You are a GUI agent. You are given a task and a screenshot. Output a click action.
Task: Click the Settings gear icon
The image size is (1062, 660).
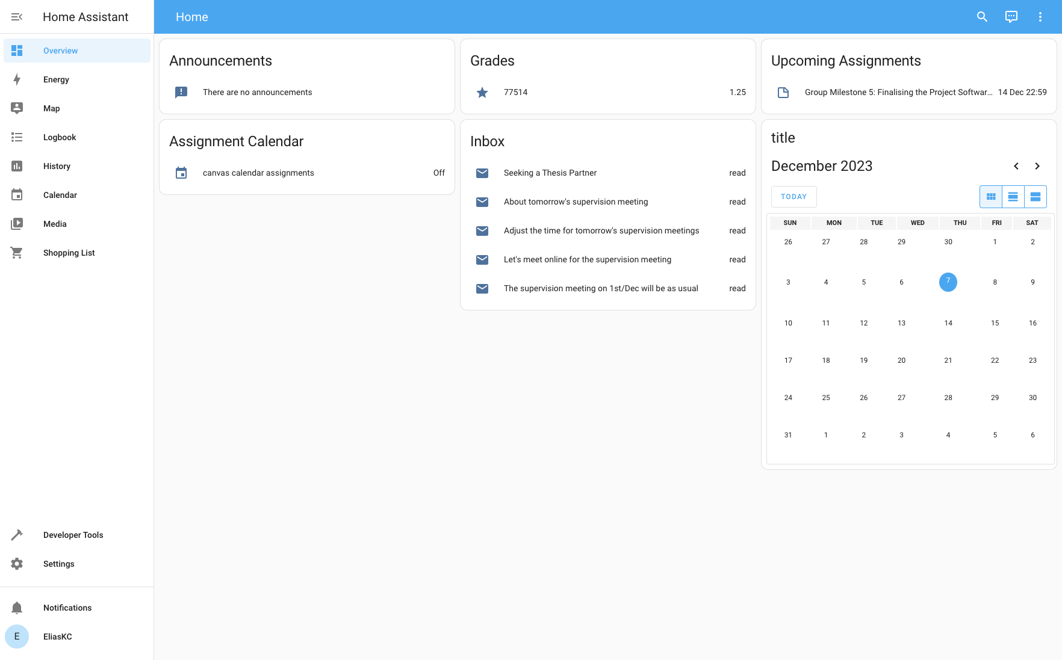17,564
